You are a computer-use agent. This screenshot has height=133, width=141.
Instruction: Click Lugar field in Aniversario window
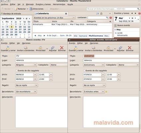pyautogui.click(x=111, y=60)
